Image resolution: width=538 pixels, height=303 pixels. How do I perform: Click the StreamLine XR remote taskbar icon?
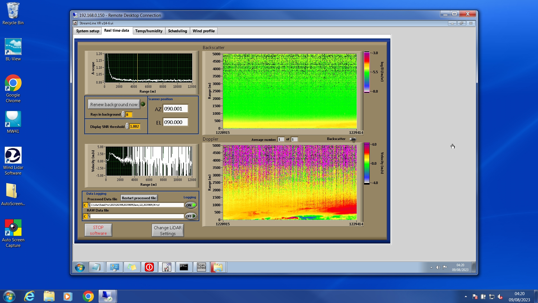167,267
